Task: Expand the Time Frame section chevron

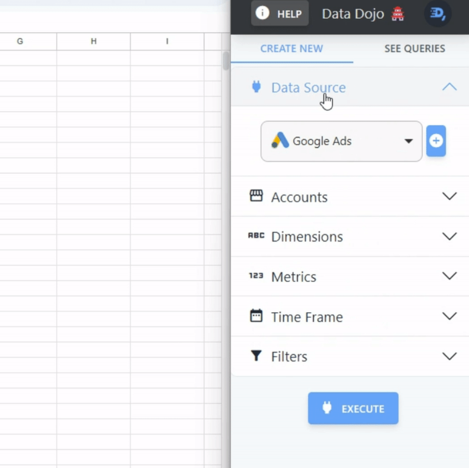Action: [x=449, y=316]
